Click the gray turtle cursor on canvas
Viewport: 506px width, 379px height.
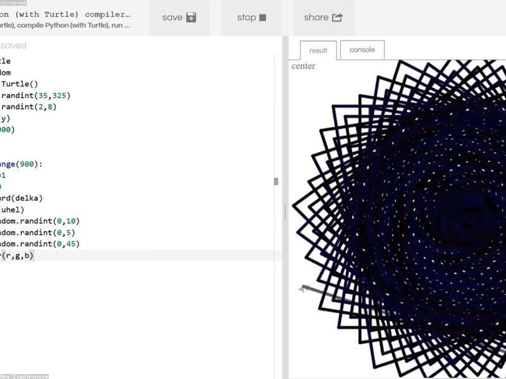pyautogui.click(x=305, y=289)
